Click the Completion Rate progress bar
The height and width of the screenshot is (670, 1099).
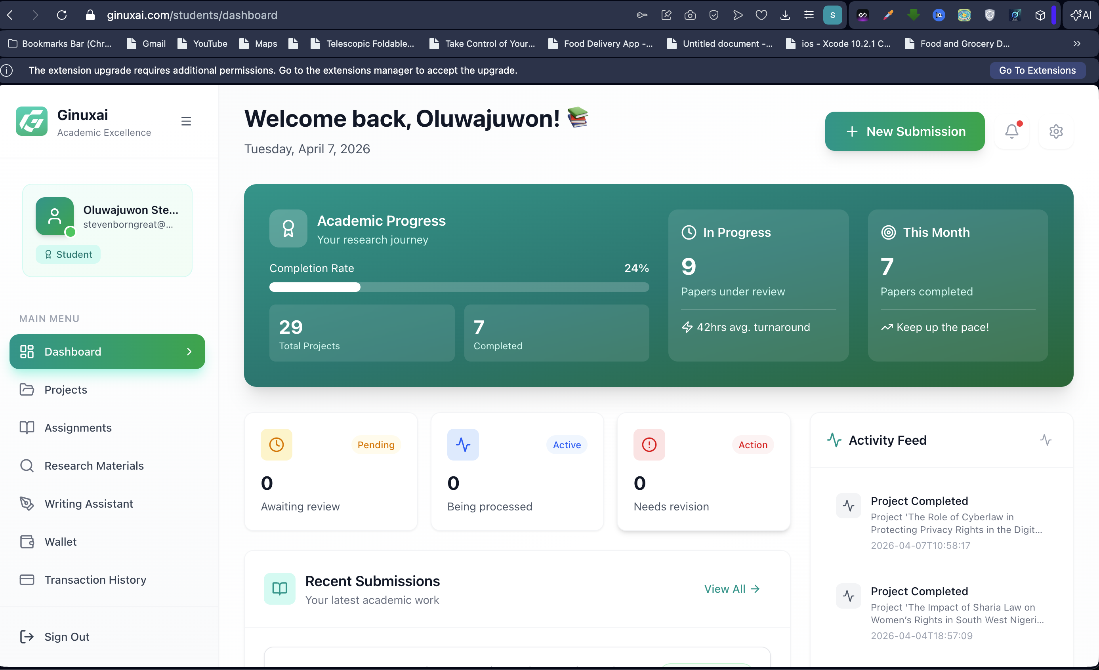(x=459, y=287)
